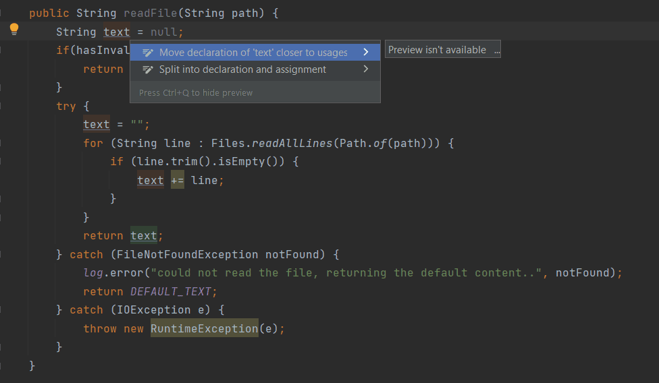Image resolution: width=659 pixels, height=383 pixels.
Task: Expand submenu arrow for Split into declaration item
Action: 366,69
